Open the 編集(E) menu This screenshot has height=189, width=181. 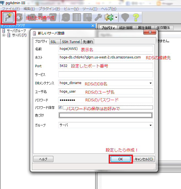tap(29, 9)
